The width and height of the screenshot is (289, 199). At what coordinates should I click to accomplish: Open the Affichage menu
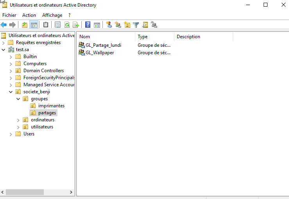coord(52,15)
